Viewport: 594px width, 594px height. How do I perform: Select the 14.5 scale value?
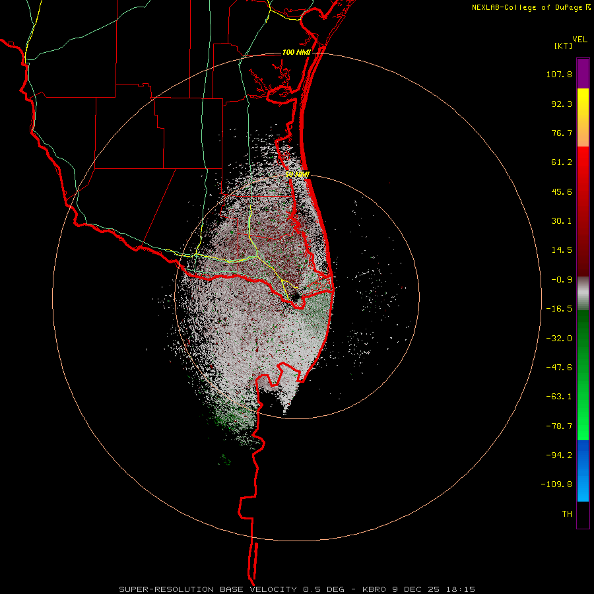562,250
